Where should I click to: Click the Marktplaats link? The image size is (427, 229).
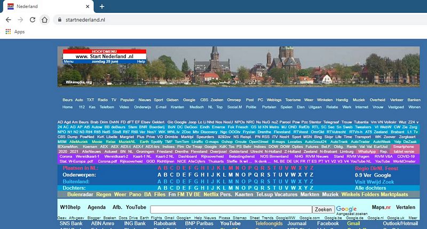(394, 194)
